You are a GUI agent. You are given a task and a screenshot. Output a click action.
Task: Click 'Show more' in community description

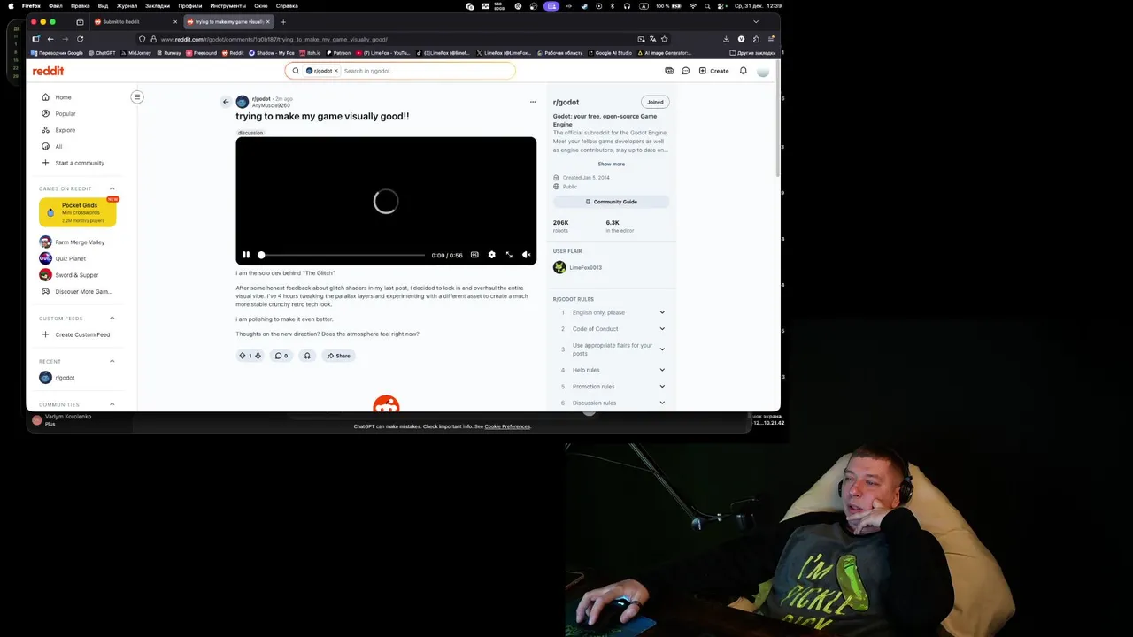point(611,164)
